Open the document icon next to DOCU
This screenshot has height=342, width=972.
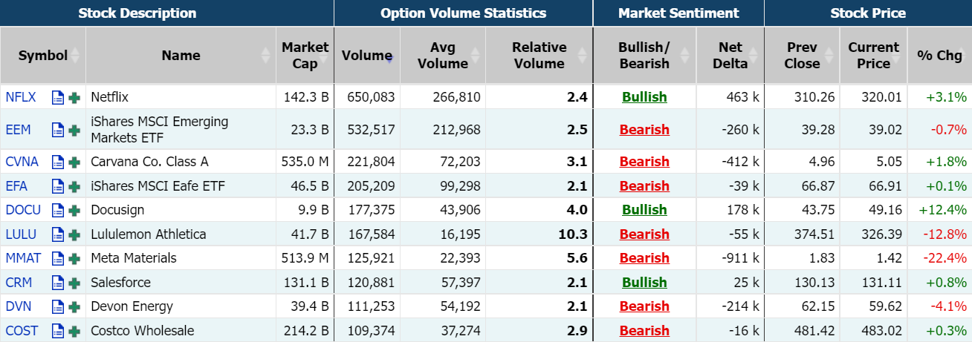pyautogui.click(x=58, y=210)
